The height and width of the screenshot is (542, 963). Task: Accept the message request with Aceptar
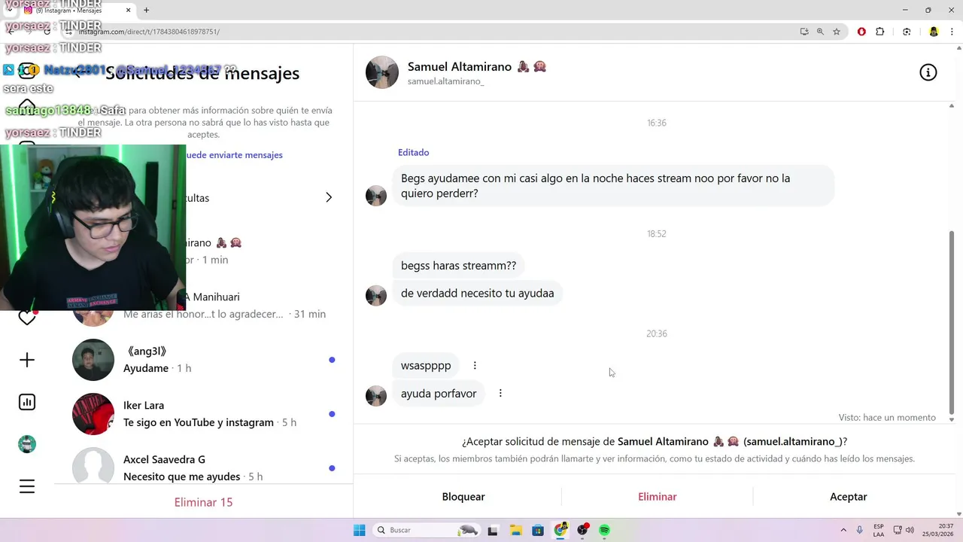point(849,497)
